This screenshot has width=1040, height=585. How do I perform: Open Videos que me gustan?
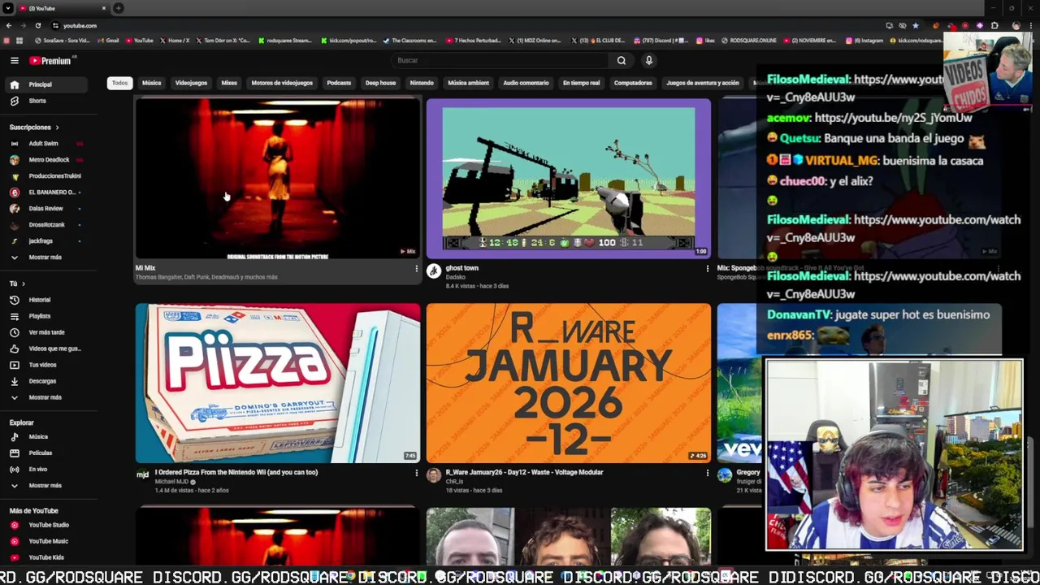(49, 349)
